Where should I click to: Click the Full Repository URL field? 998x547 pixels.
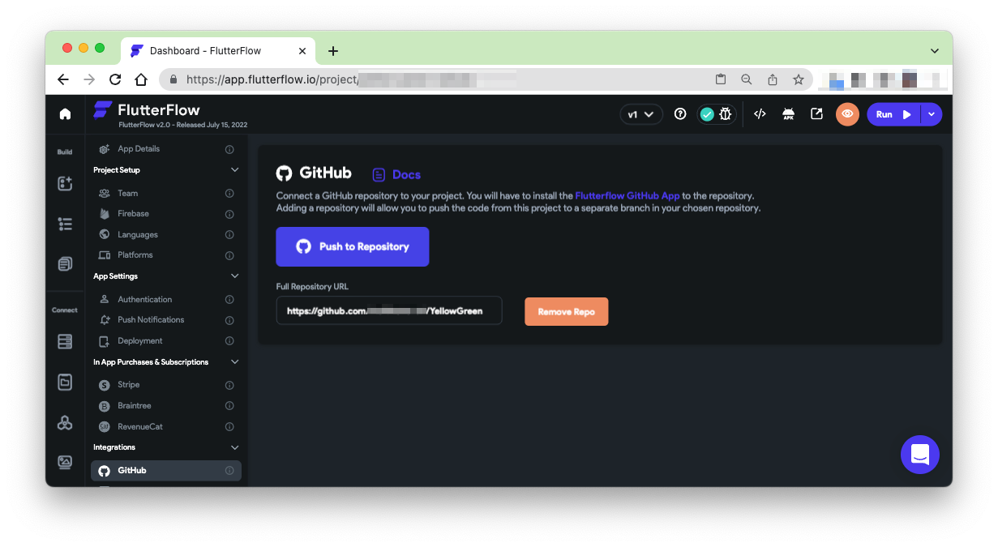[389, 310]
